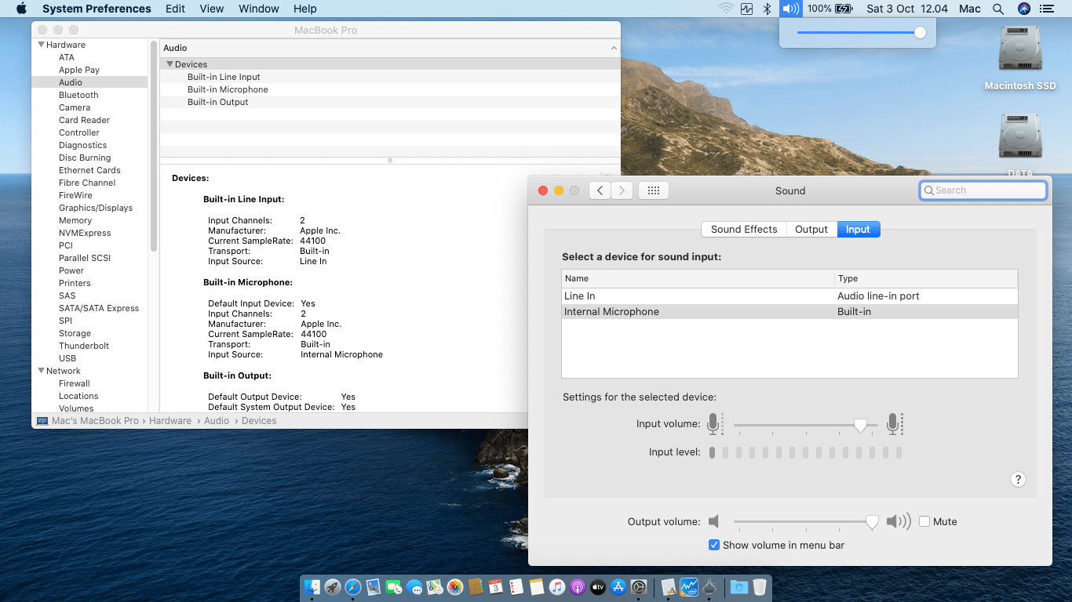
Task: Open the Window menu
Action: [258, 9]
